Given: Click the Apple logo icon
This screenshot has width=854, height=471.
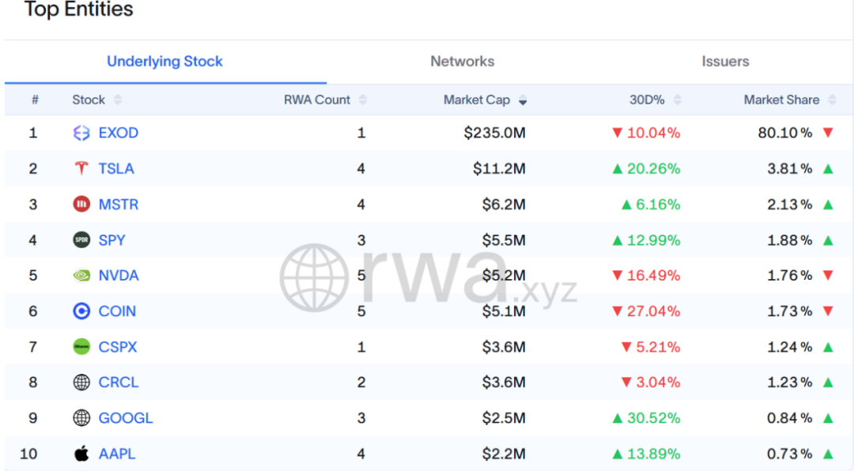Looking at the screenshot, I should tap(81, 454).
